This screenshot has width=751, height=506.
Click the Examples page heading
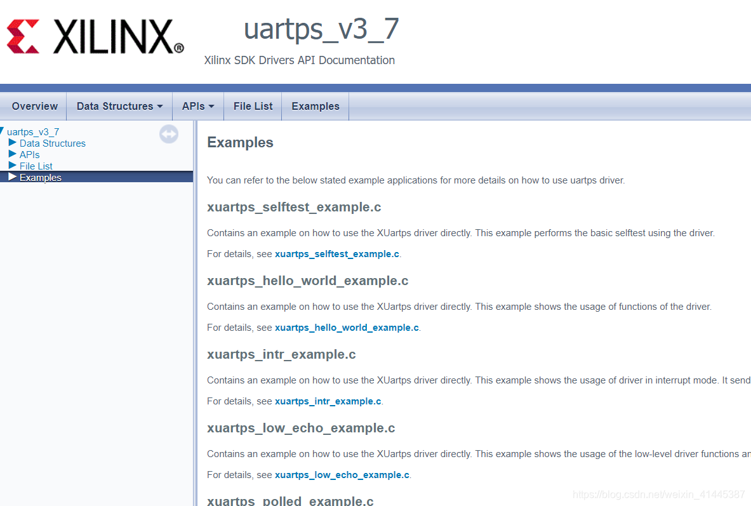(240, 143)
